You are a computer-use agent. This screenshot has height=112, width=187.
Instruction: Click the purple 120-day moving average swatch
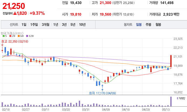coord(27,36)
